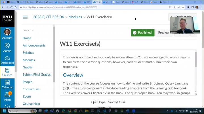The image size is (204, 114).
Task: Open Microsoft Word from the taskbar
Action: (128, 111)
